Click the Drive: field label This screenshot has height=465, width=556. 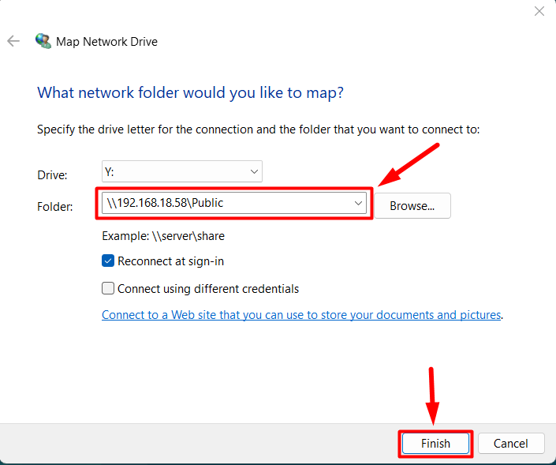point(52,175)
